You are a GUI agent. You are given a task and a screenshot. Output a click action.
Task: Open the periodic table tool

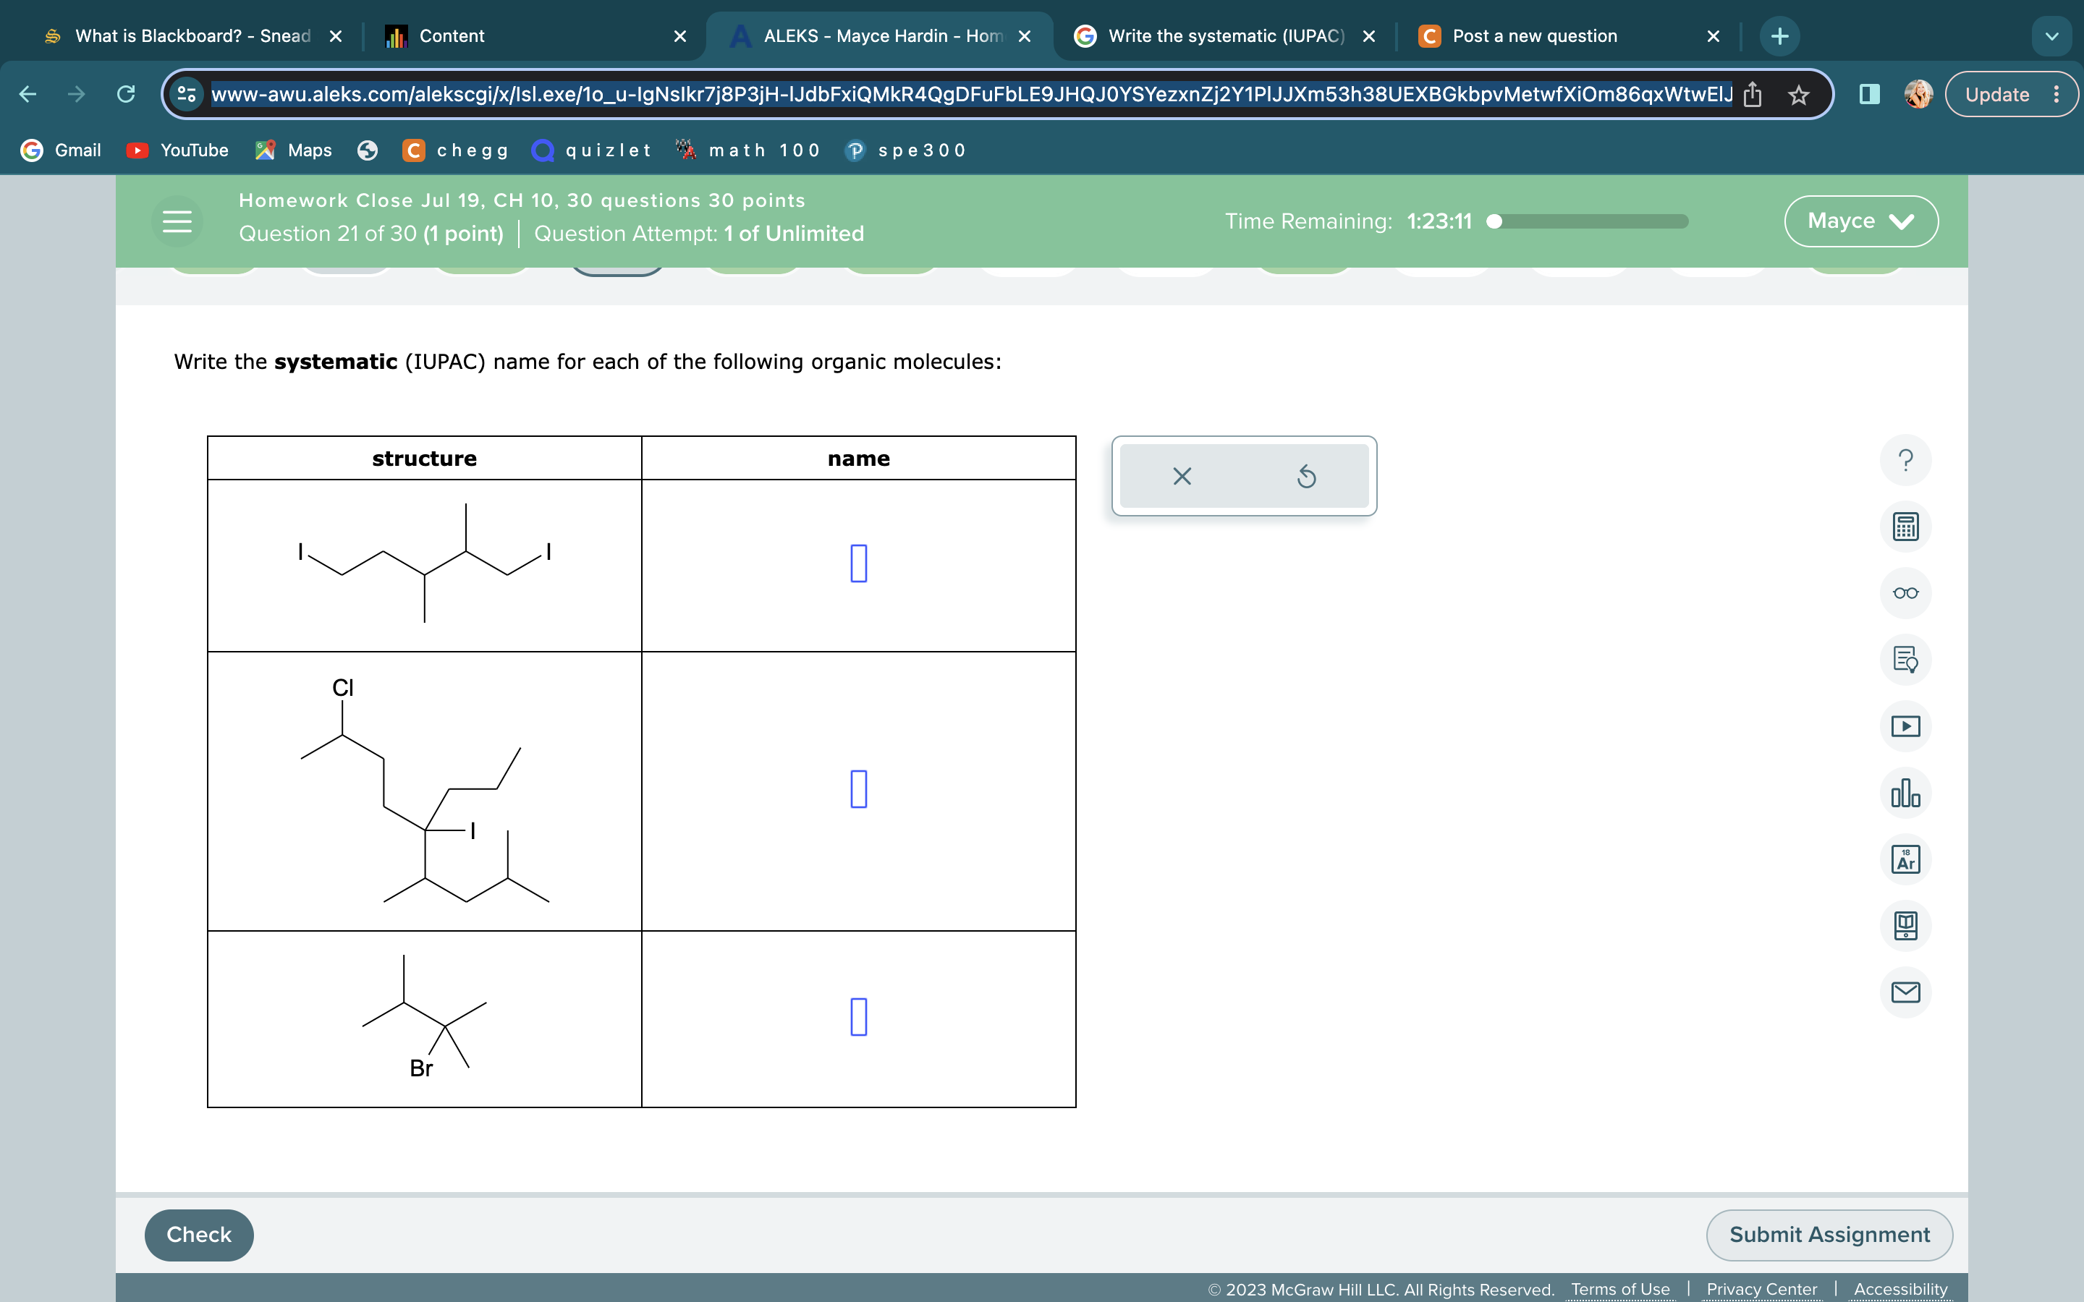1906,859
